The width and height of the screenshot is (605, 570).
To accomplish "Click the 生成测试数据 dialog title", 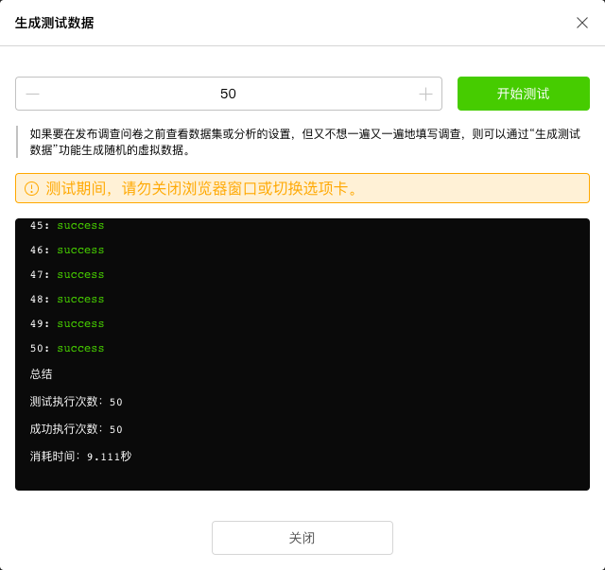I will coord(55,23).
